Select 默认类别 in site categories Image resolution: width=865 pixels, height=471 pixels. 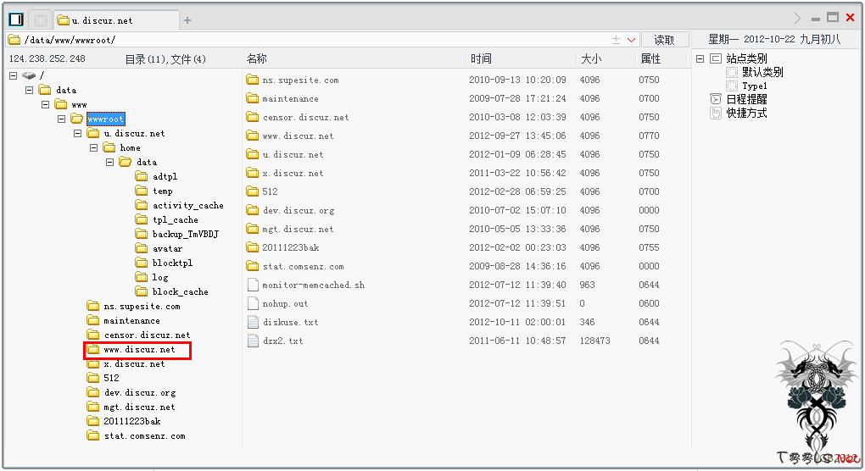tap(762, 72)
